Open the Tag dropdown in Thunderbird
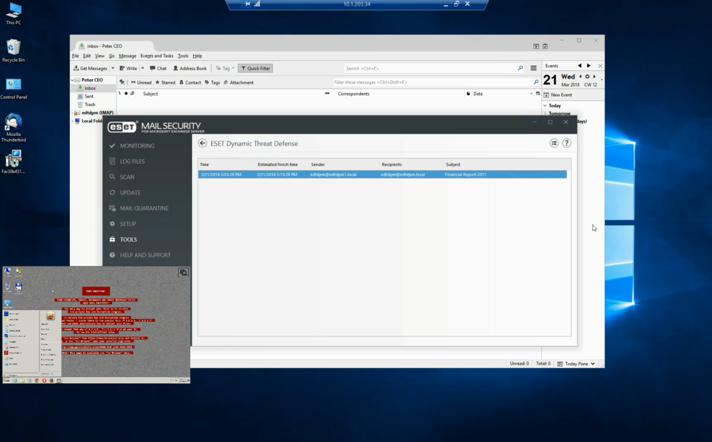Viewport: 712px width, 442px height. pos(225,69)
